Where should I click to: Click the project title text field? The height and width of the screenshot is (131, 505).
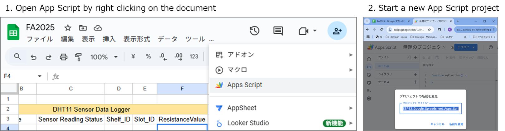[x=430, y=109]
